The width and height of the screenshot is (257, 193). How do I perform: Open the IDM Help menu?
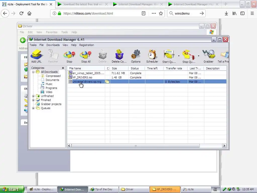pos(74,45)
